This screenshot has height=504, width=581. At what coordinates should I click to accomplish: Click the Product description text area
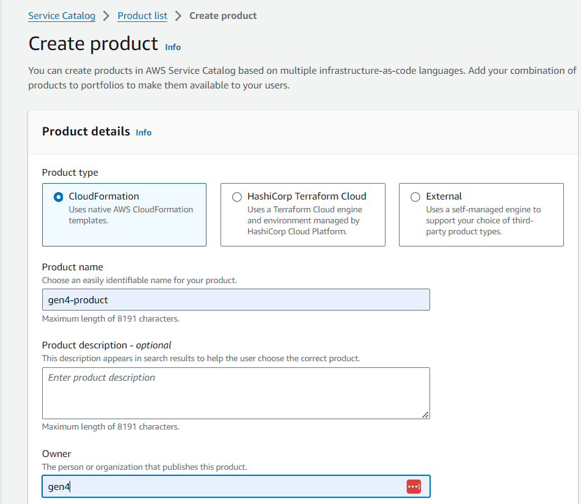(x=236, y=393)
